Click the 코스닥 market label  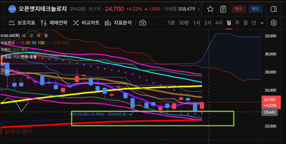tap(94, 9)
